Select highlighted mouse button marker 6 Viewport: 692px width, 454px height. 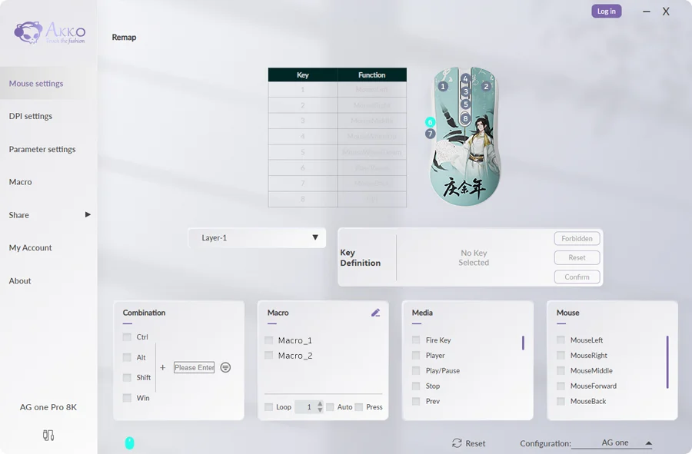[431, 122]
